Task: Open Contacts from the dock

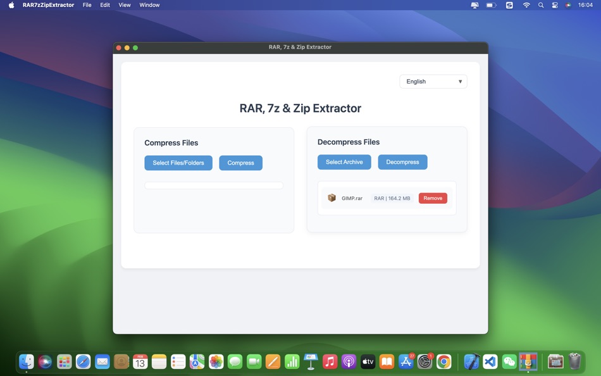Action: pyautogui.click(x=121, y=361)
